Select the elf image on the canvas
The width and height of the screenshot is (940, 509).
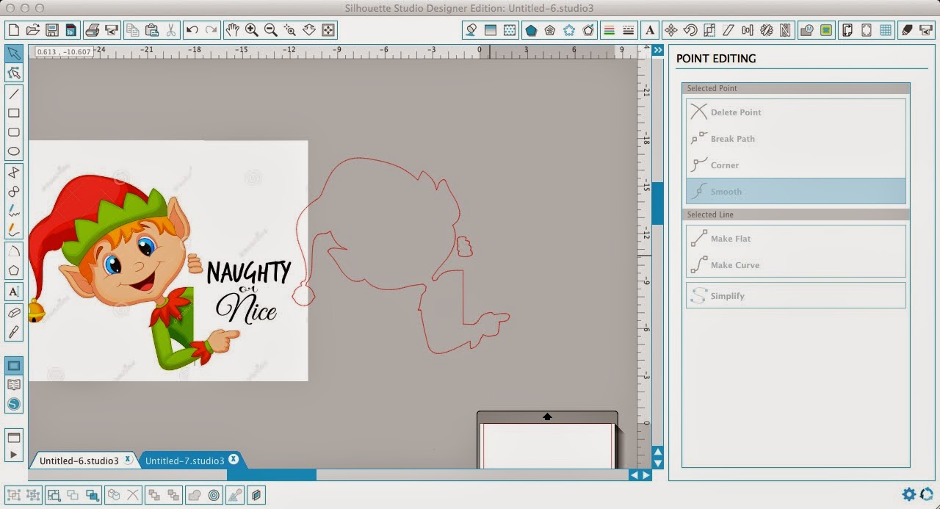(168, 261)
